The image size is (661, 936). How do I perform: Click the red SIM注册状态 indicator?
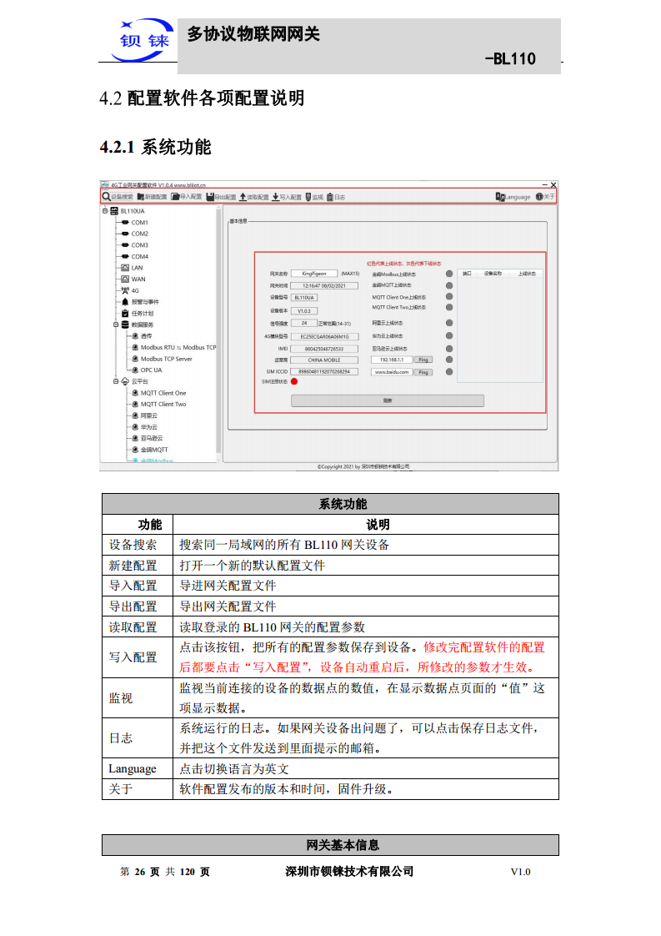click(x=294, y=381)
